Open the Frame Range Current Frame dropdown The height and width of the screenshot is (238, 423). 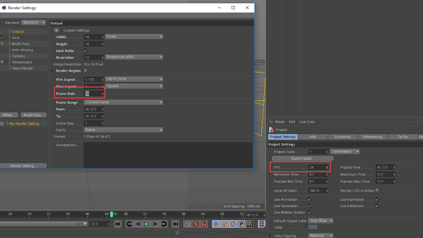tap(124, 102)
